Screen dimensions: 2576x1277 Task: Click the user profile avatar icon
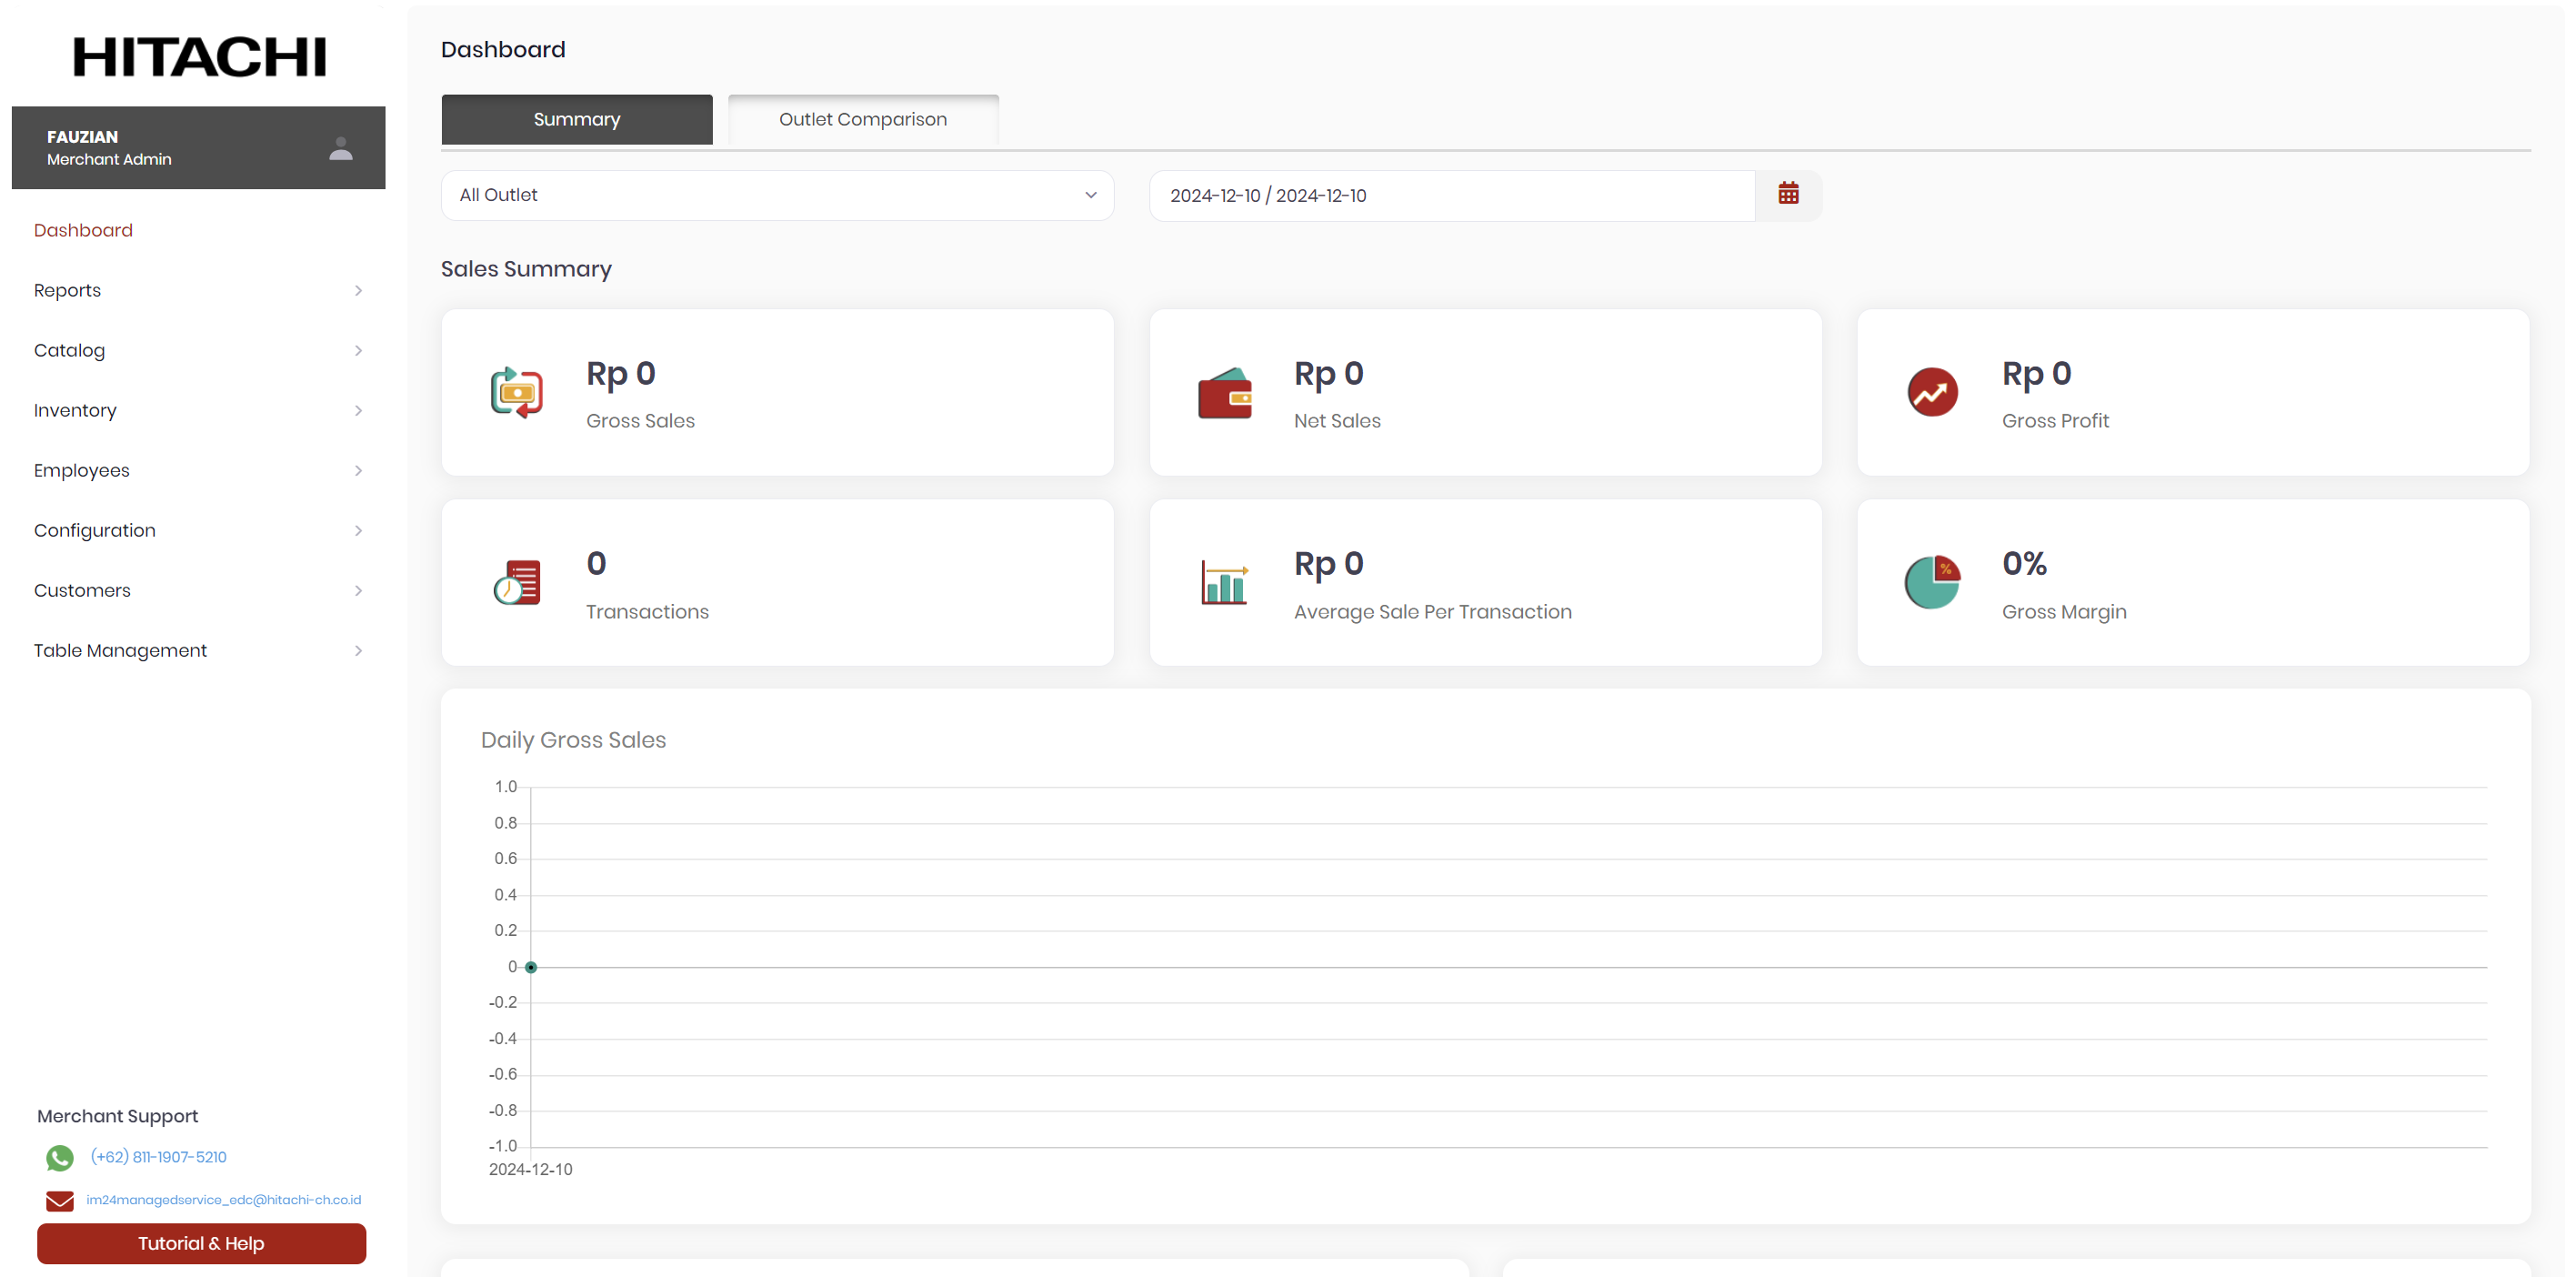(x=340, y=148)
